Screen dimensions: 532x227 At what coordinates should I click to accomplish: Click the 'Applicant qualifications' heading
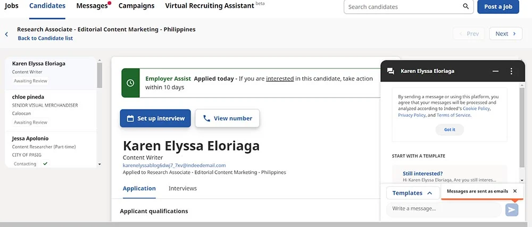pos(154,211)
